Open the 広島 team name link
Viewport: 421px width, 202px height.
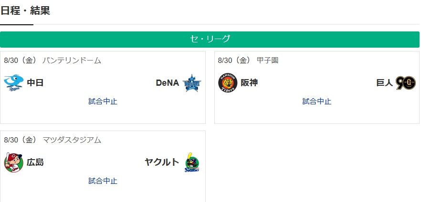35,162
